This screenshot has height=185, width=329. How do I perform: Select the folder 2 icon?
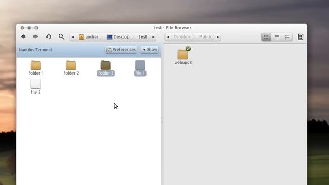pyautogui.click(x=71, y=65)
